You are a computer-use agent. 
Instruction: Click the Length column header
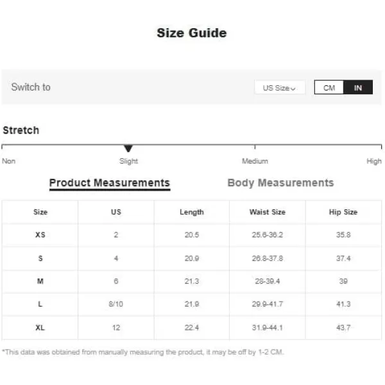(191, 212)
